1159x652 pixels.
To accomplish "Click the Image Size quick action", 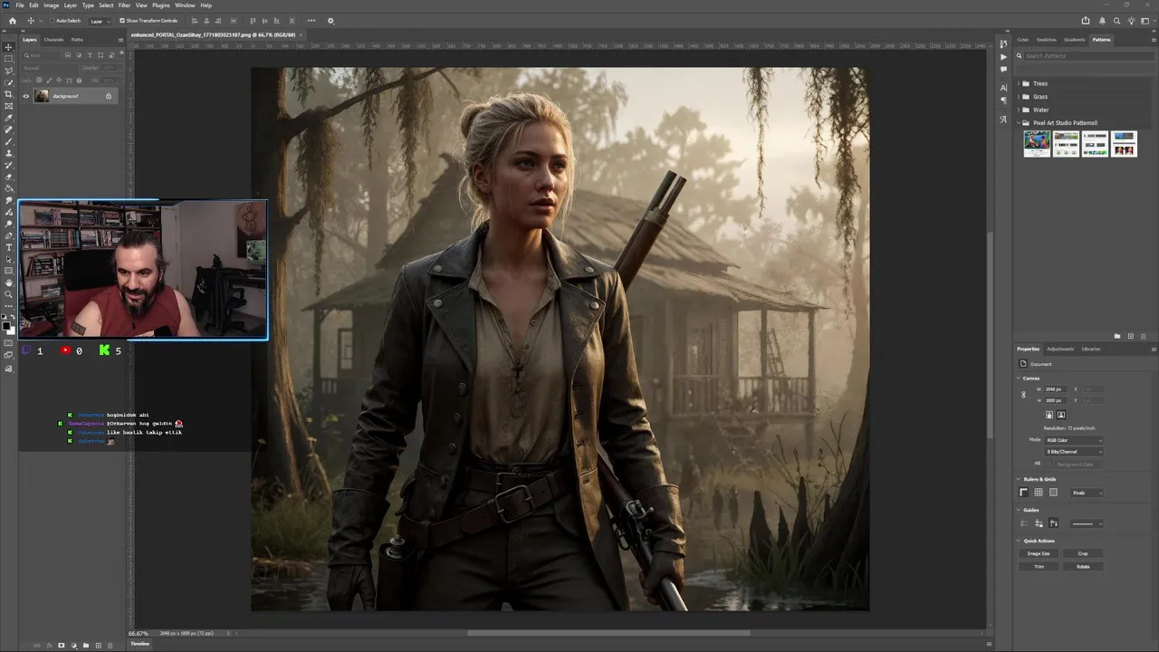I will [x=1039, y=553].
